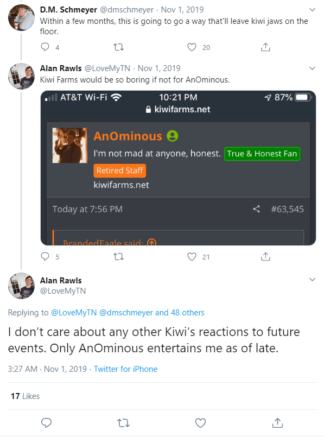Like the main tweet at the bottom
This screenshot has height=437, width=324.
200,423
